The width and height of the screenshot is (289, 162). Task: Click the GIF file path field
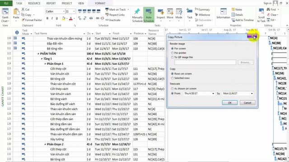tap(205, 63)
